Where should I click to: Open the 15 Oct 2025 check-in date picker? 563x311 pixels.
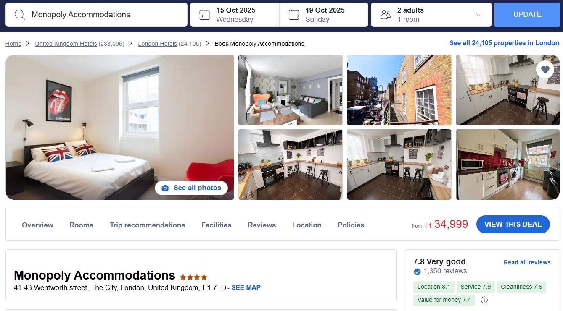[235, 15]
